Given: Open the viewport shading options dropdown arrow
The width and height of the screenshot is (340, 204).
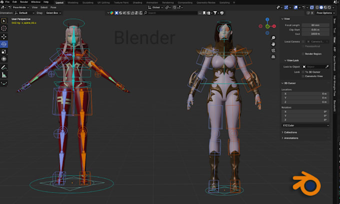Looking at the screenshot, I should coord(333,7).
